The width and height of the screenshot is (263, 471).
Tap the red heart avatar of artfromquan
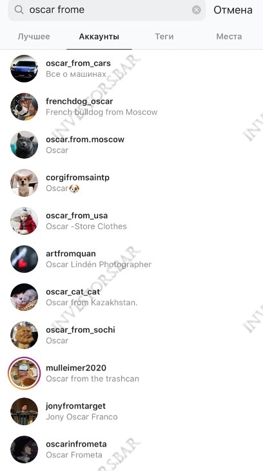[24, 259]
